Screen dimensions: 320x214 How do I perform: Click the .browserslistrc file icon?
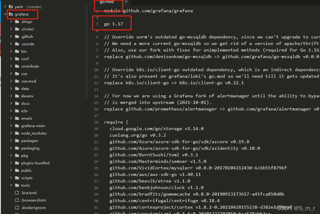point(17,200)
